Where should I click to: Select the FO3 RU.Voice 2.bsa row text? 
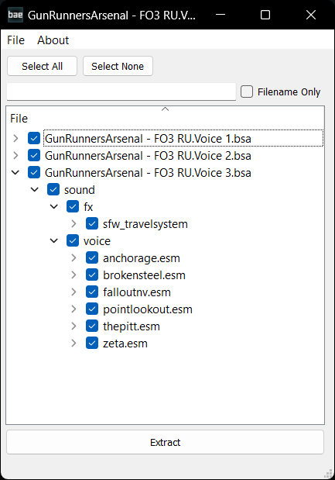148,156
